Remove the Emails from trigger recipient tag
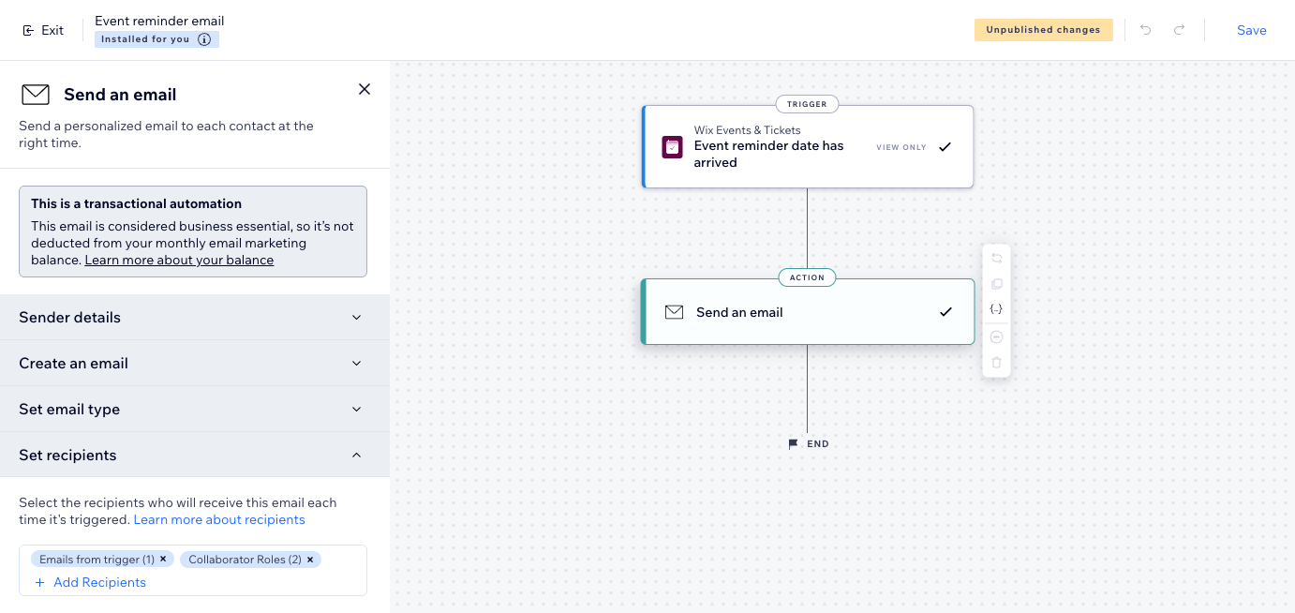The height and width of the screenshot is (613, 1295). [163, 560]
